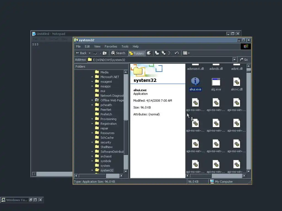Click the Forward arrow toolbar icon
Viewport: 282px width, 211px height.
[95, 53]
